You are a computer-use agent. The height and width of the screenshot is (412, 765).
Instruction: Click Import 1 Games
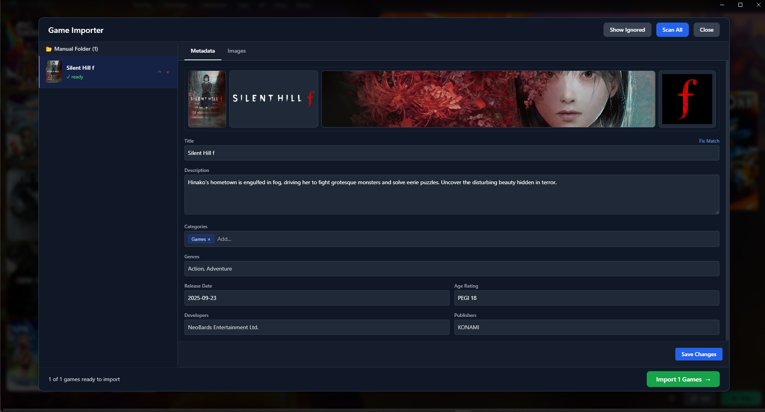tap(682, 379)
